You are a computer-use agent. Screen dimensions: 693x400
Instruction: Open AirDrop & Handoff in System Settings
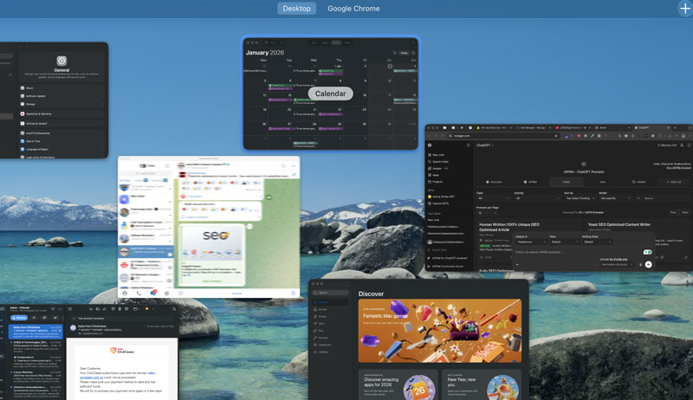click(62, 124)
